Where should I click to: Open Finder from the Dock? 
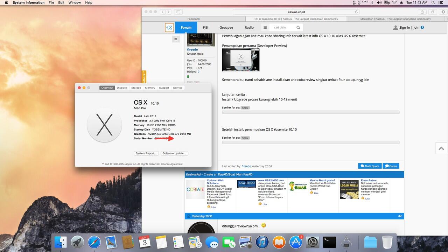[x=61, y=242]
